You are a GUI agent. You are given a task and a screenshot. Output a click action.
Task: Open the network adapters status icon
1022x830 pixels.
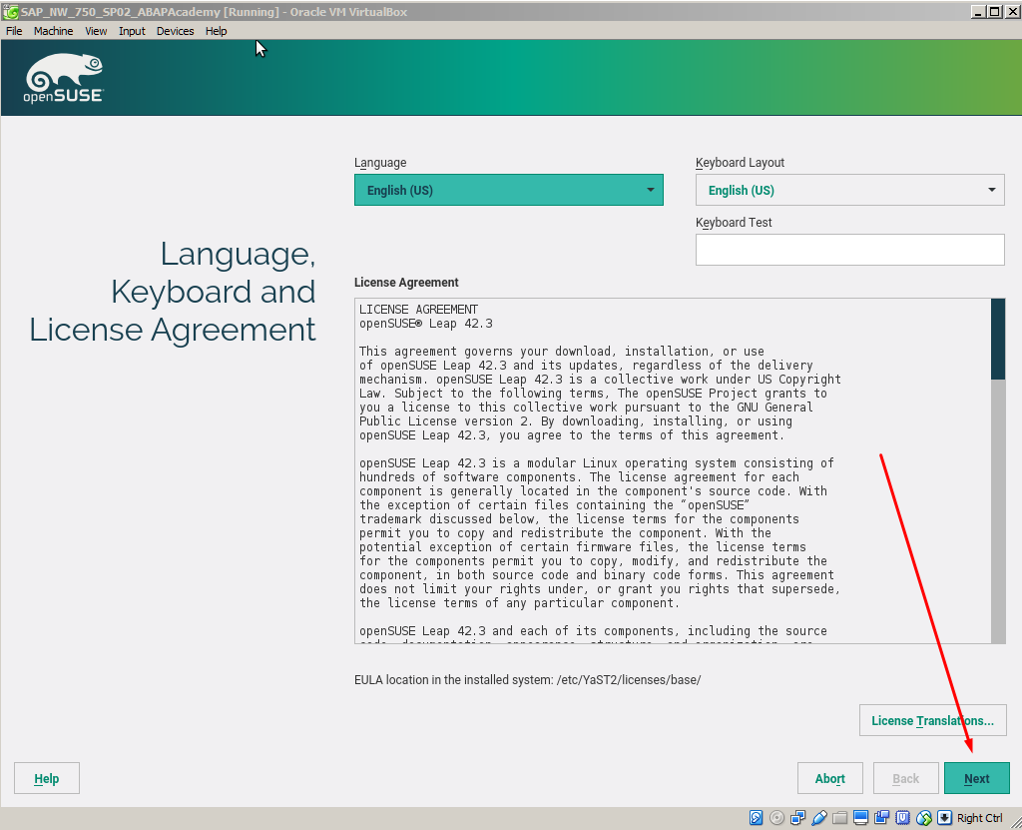797,818
